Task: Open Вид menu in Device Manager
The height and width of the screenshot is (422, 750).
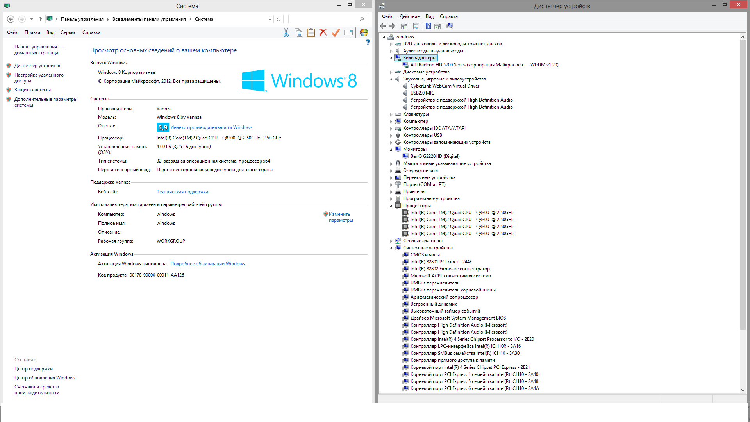Action: click(430, 16)
